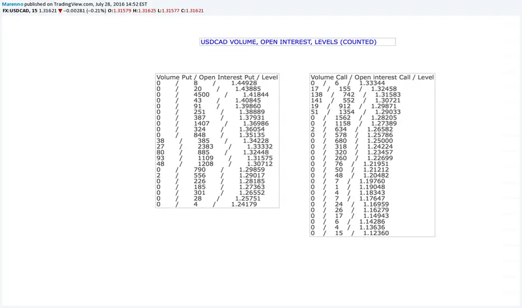
Task: Select put level 1.41844
Action: (x=255, y=95)
